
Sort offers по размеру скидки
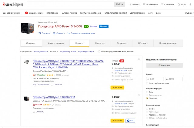pyautogui.click(x=86, y=52)
